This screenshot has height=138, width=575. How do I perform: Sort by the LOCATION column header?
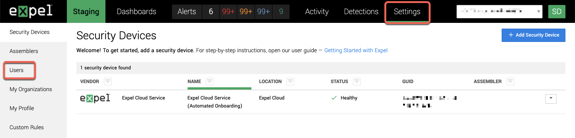pos(270,82)
